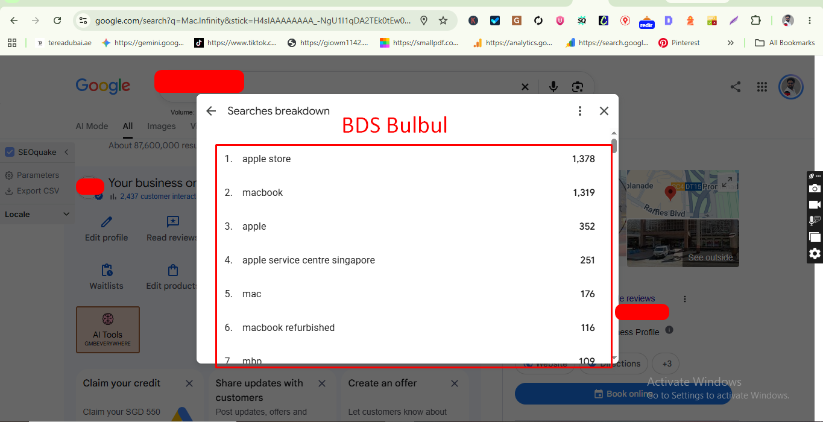The width and height of the screenshot is (823, 422).
Task: Start voice search with the microphone icon
Action: (553, 87)
